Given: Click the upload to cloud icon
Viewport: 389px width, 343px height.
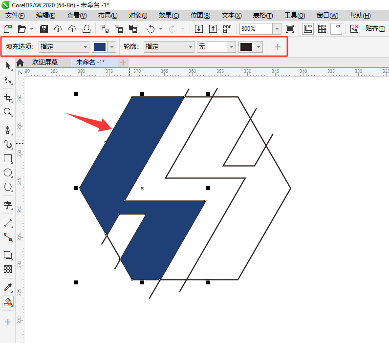Looking at the screenshot, I should [x=72, y=29].
